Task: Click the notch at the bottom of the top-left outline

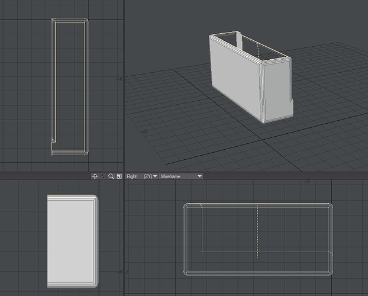Action: coord(53,141)
